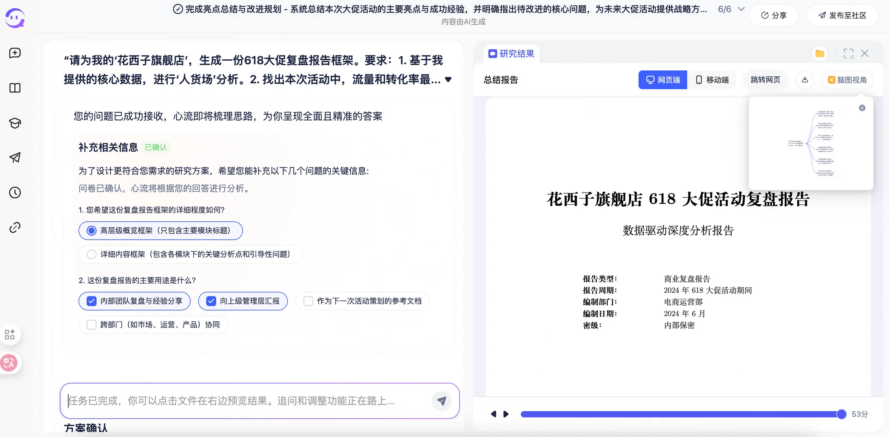Click the completed task check icon

coord(177,9)
